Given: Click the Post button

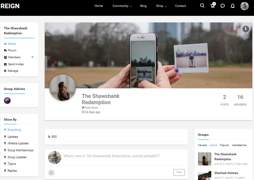Looking at the screenshot, I should [x=179, y=172].
